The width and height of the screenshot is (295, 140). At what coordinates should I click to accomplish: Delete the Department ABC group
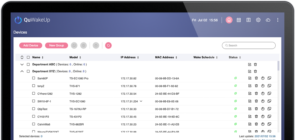255,65
